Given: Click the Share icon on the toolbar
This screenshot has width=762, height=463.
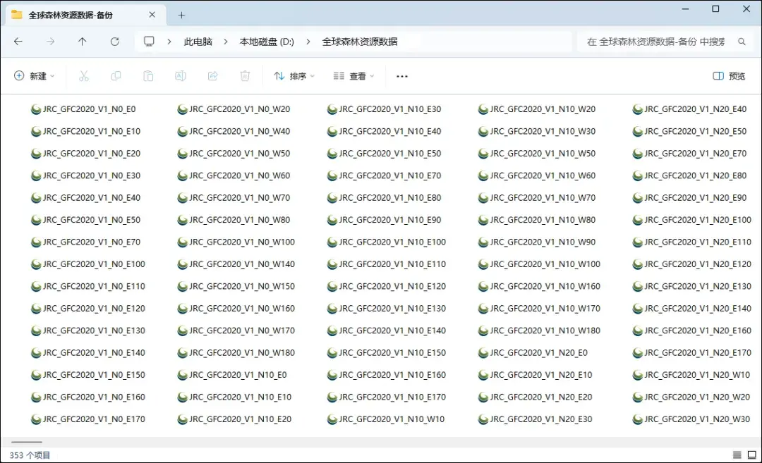Looking at the screenshot, I should click(x=212, y=75).
